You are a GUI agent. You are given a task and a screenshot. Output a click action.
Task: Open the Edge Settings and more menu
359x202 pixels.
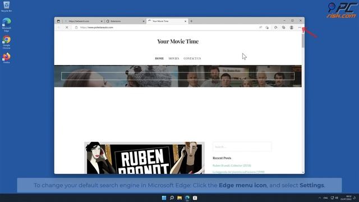(300, 27)
